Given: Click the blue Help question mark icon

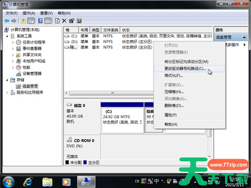Looking at the screenshot, I should coord(41,20).
